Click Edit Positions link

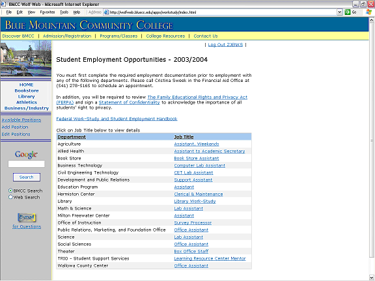point(16,134)
